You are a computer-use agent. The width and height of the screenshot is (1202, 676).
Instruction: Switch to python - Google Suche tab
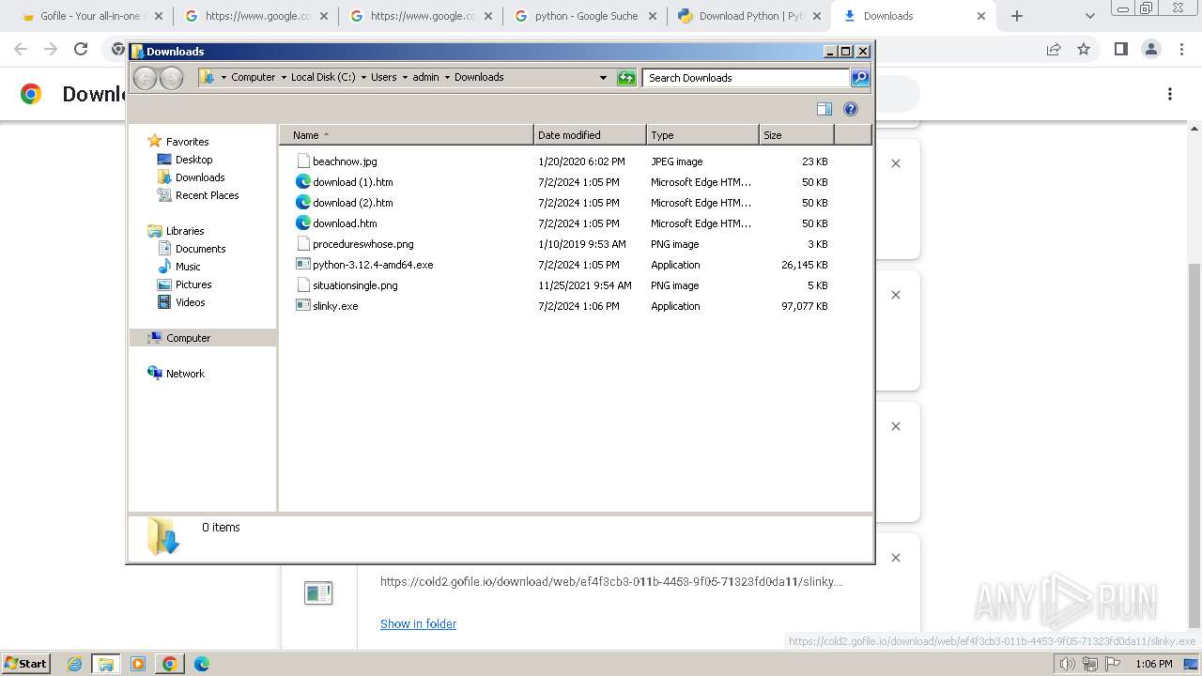click(x=584, y=16)
